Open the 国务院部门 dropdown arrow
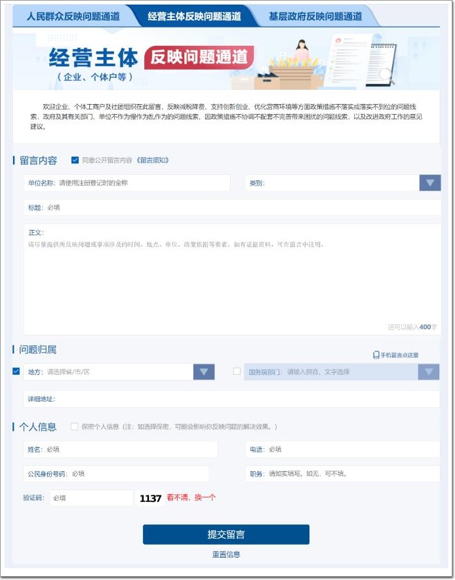The height and width of the screenshot is (580, 455). pos(429,372)
